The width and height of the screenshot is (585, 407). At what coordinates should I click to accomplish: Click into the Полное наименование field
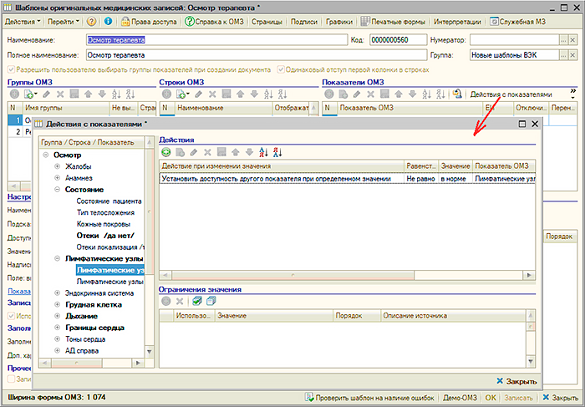pyautogui.click(x=216, y=54)
